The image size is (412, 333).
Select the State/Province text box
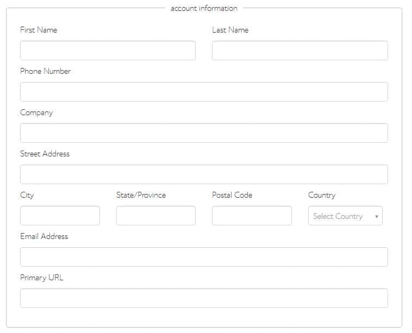coord(156,216)
